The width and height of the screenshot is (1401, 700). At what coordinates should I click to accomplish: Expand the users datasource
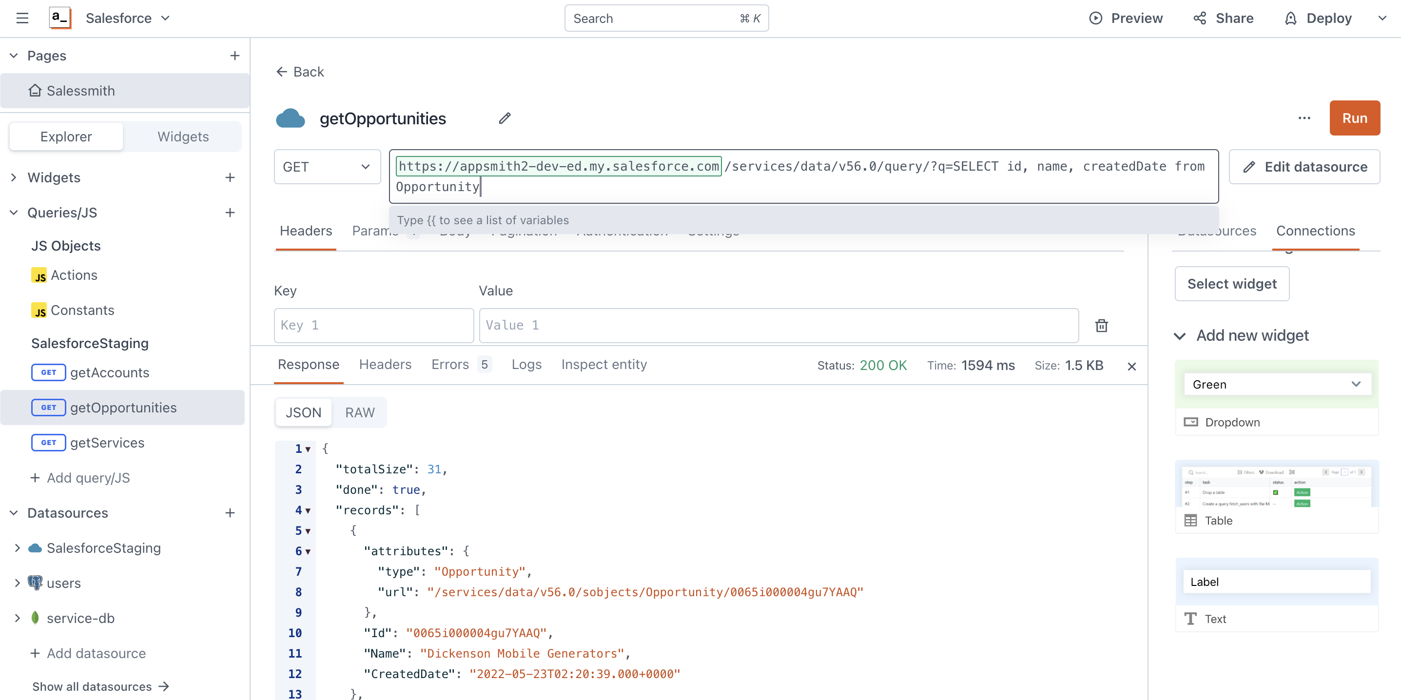point(17,583)
